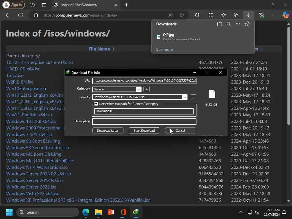Open the Read aloud icon in address bar
292x219 pixels.
click(171, 15)
